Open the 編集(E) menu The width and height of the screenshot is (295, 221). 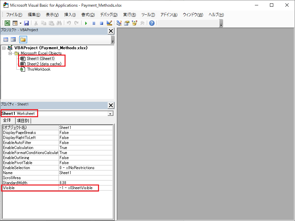(34, 15)
